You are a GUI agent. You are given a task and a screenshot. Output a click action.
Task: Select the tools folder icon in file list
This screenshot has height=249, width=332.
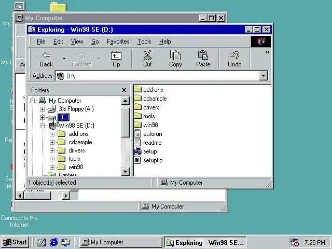coord(138,116)
